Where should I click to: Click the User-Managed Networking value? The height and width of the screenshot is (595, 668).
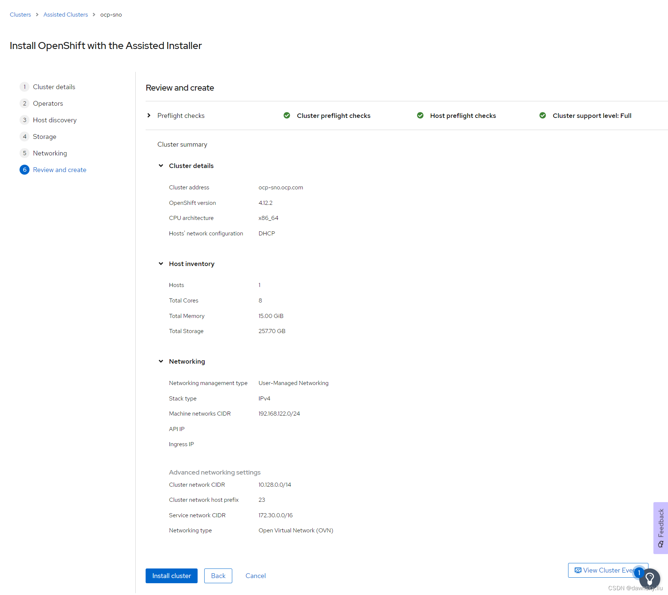coord(293,383)
